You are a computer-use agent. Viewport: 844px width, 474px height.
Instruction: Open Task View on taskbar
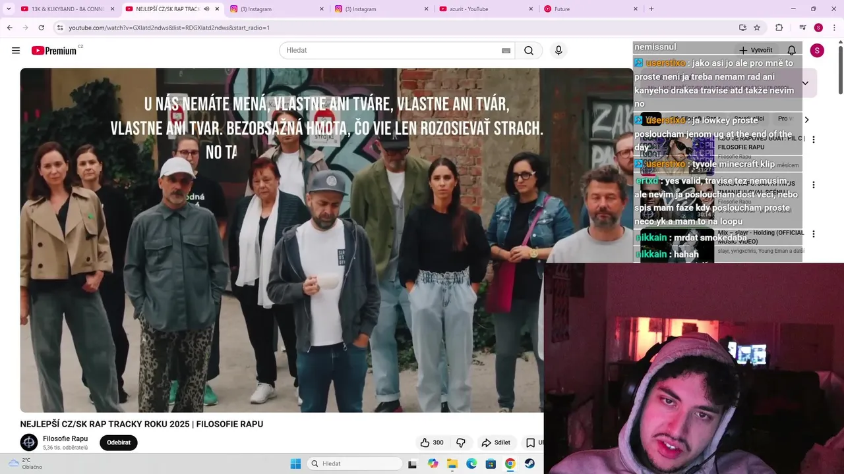413,463
